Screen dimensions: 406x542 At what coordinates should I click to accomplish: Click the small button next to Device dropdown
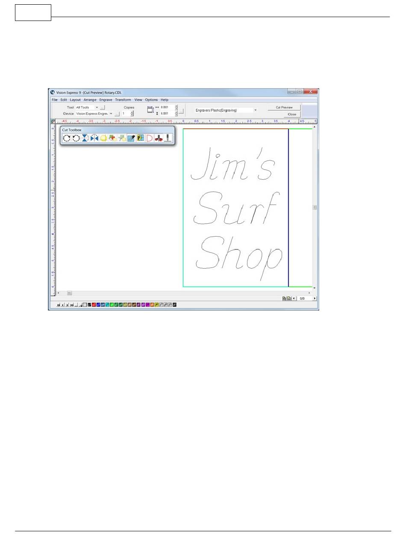pyautogui.click(x=117, y=114)
